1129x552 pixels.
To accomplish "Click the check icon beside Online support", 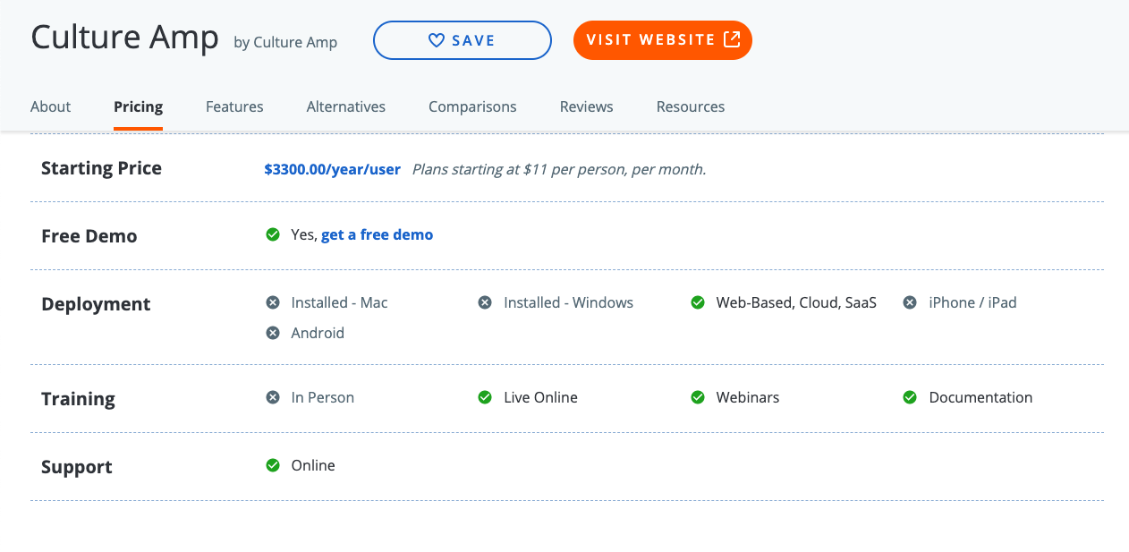I will tap(273, 465).
